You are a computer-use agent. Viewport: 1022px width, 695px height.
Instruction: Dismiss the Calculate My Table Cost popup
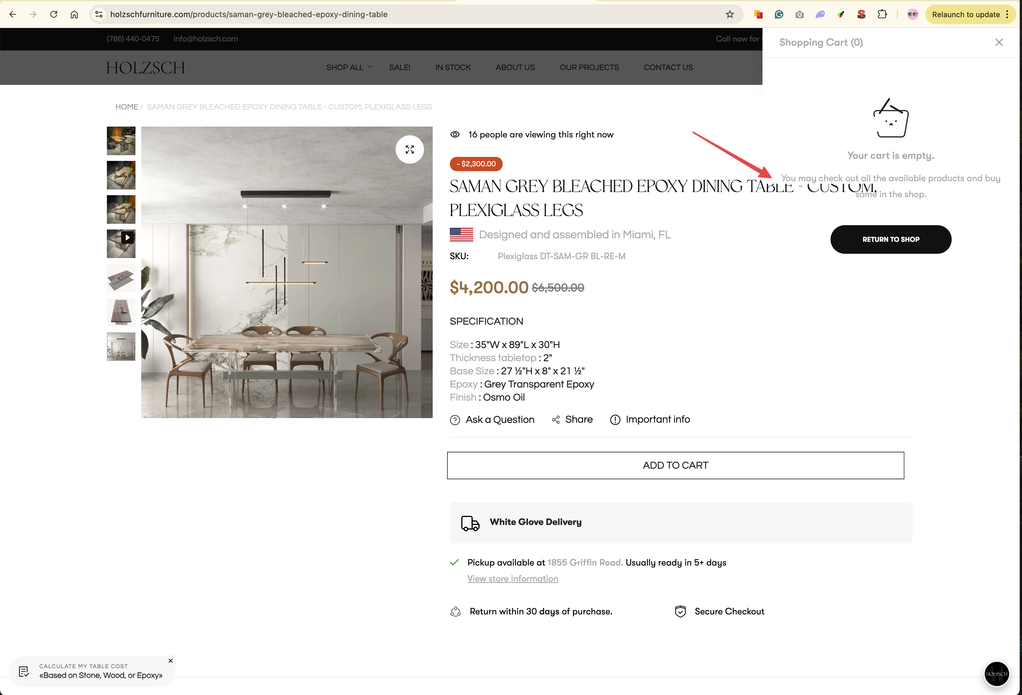(x=171, y=660)
